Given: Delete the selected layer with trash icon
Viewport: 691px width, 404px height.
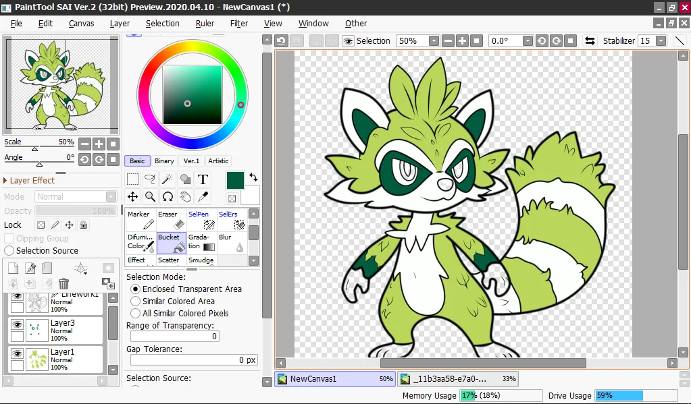Looking at the screenshot, I should pyautogui.click(x=64, y=283).
